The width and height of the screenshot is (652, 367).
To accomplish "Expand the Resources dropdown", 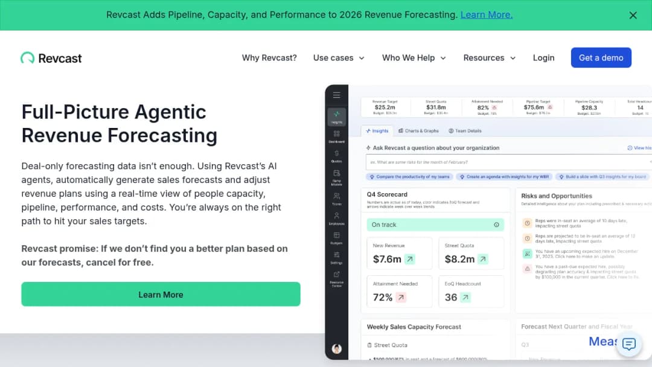I will 490,58.
